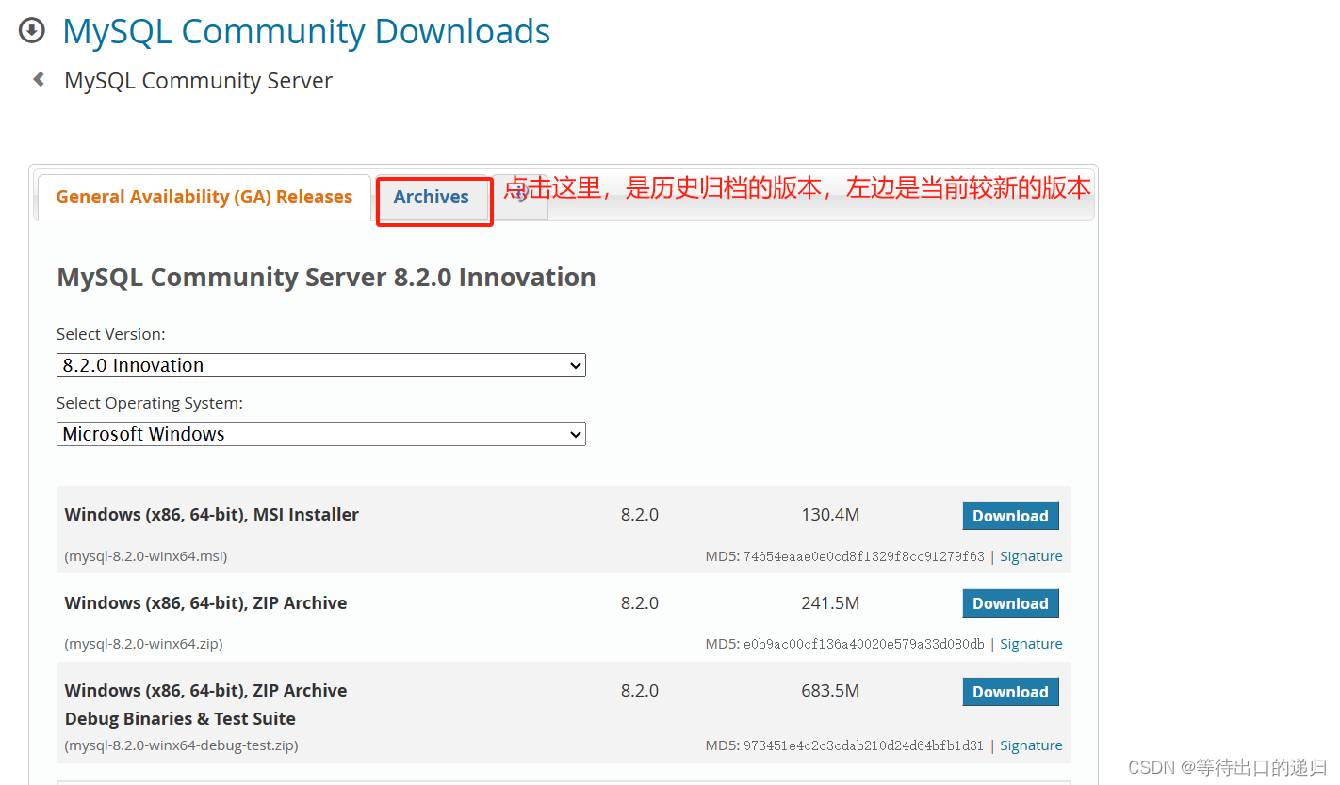Click the MD5 hash 74654eaae0e0cd8f1329f8cc91279f63
The width and height of the screenshot is (1340, 785).
pos(864,556)
